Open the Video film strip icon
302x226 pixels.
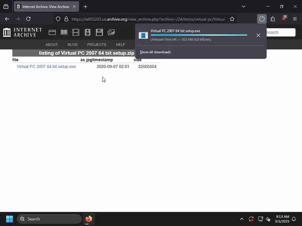[76, 32]
